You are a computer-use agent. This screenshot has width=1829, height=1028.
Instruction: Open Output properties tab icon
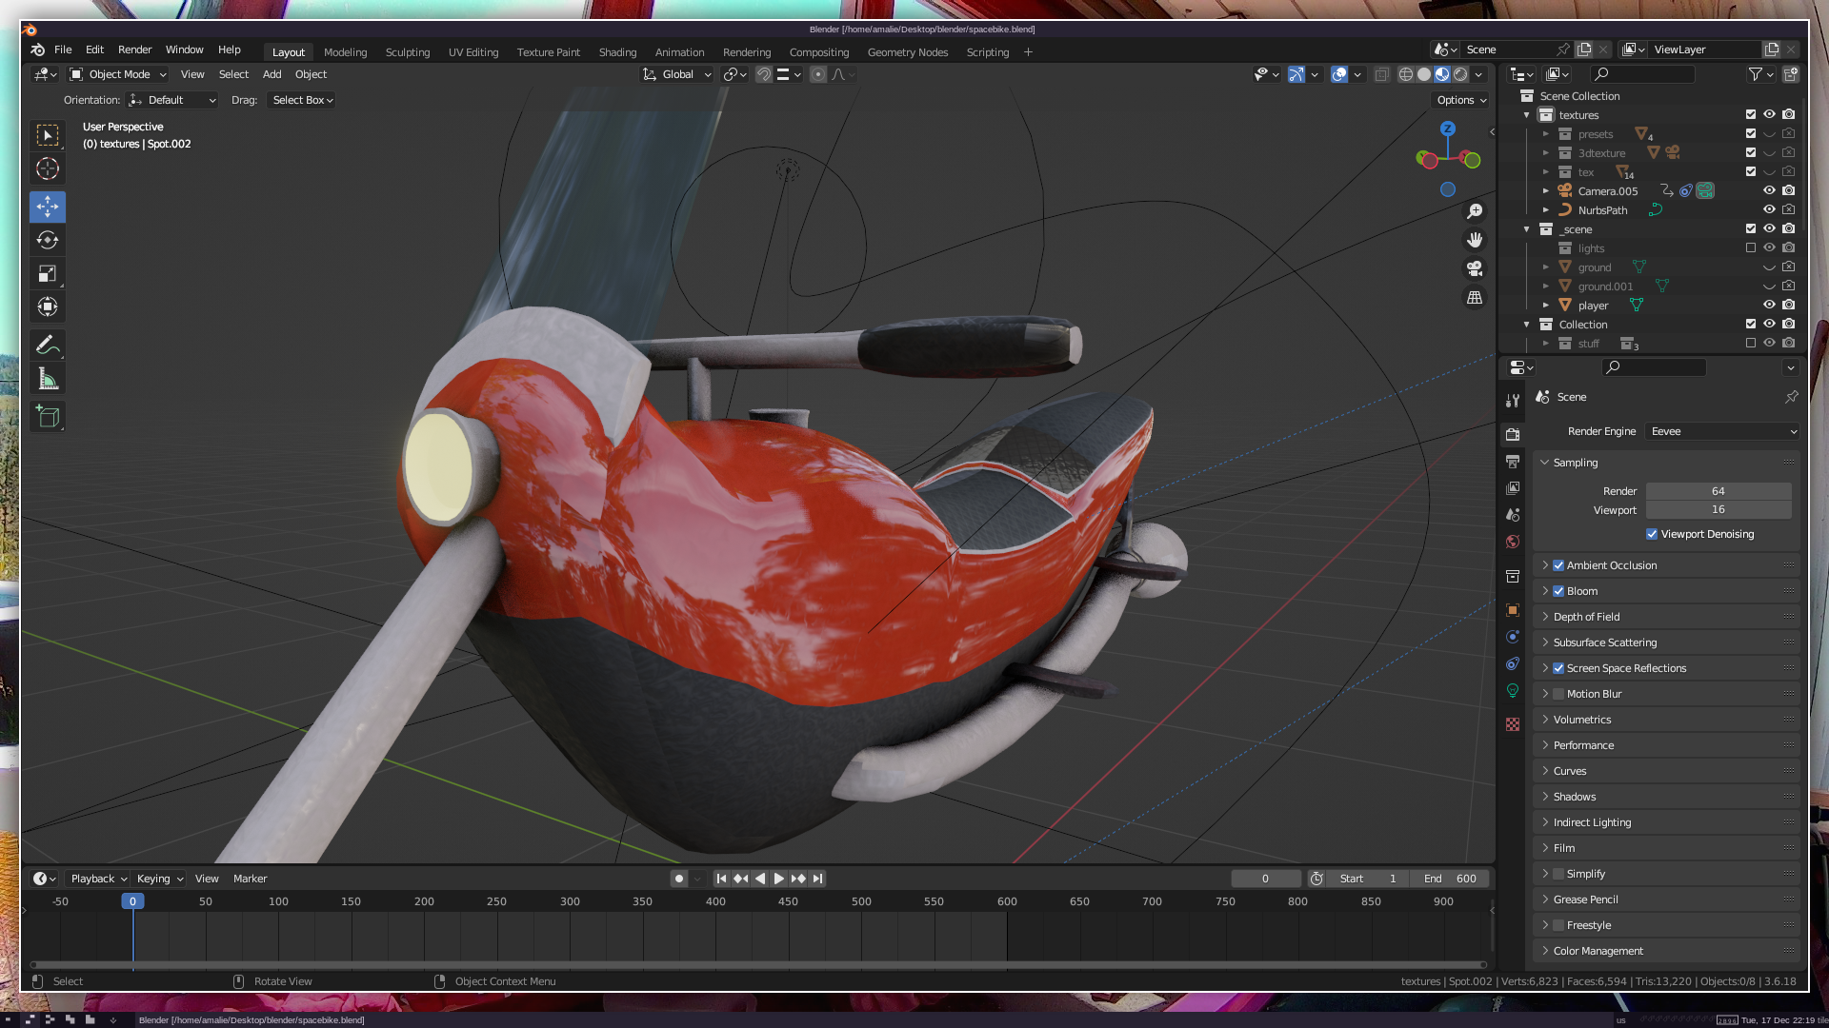[1513, 462]
